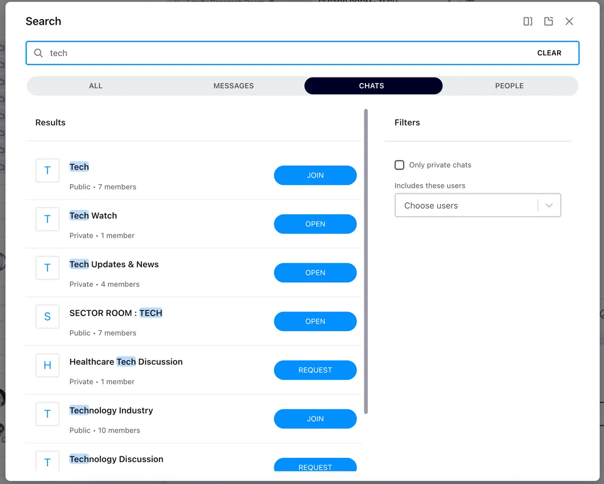Click the Tech chat avatar icon
The height and width of the screenshot is (484, 604).
[47, 171]
